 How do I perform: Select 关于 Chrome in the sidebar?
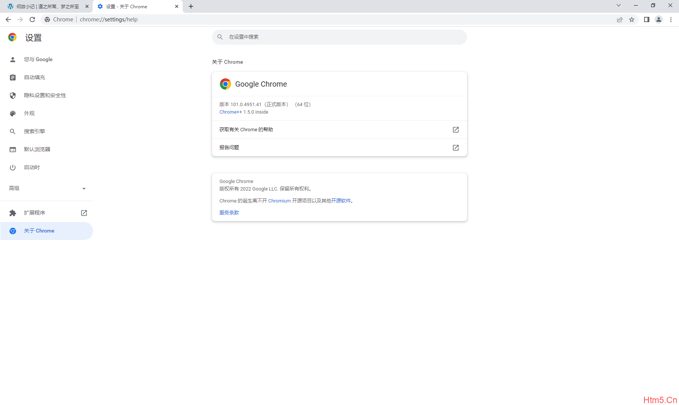pyautogui.click(x=47, y=231)
